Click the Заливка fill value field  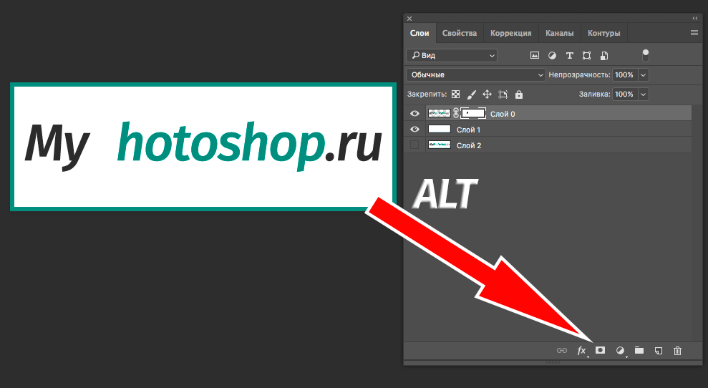coord(624,94)
